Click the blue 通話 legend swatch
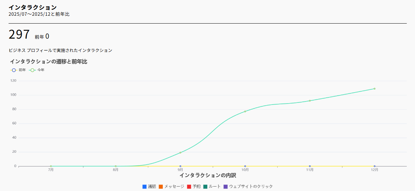The width and height of the screenshot is (415, 191). (145, 187)
